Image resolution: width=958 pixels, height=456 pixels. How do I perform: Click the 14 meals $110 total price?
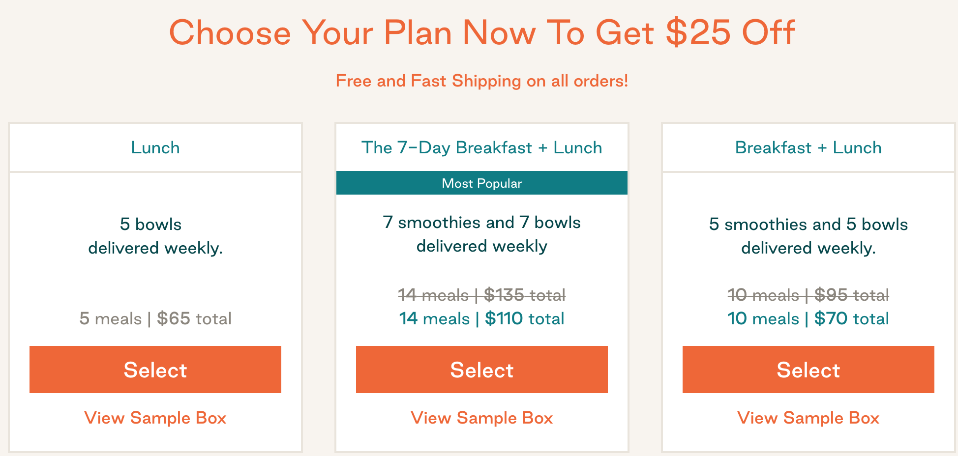coord(481,318)
